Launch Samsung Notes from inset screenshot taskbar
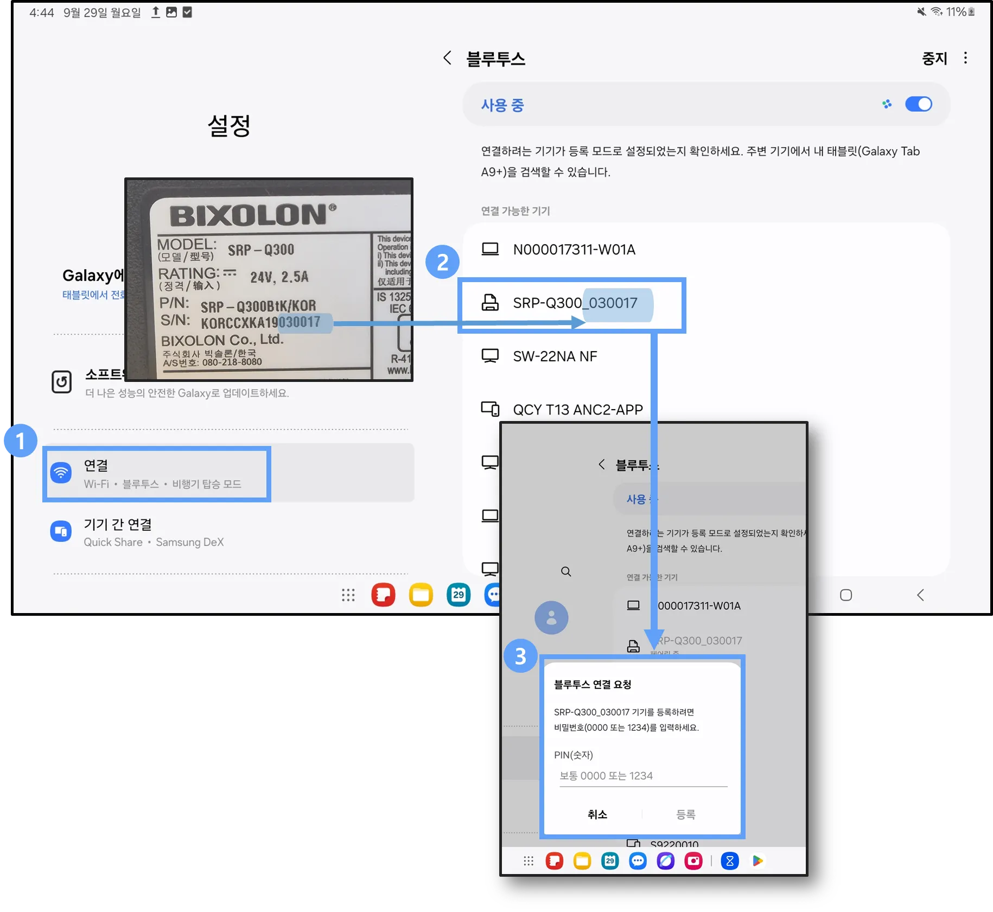 (555, 861)
